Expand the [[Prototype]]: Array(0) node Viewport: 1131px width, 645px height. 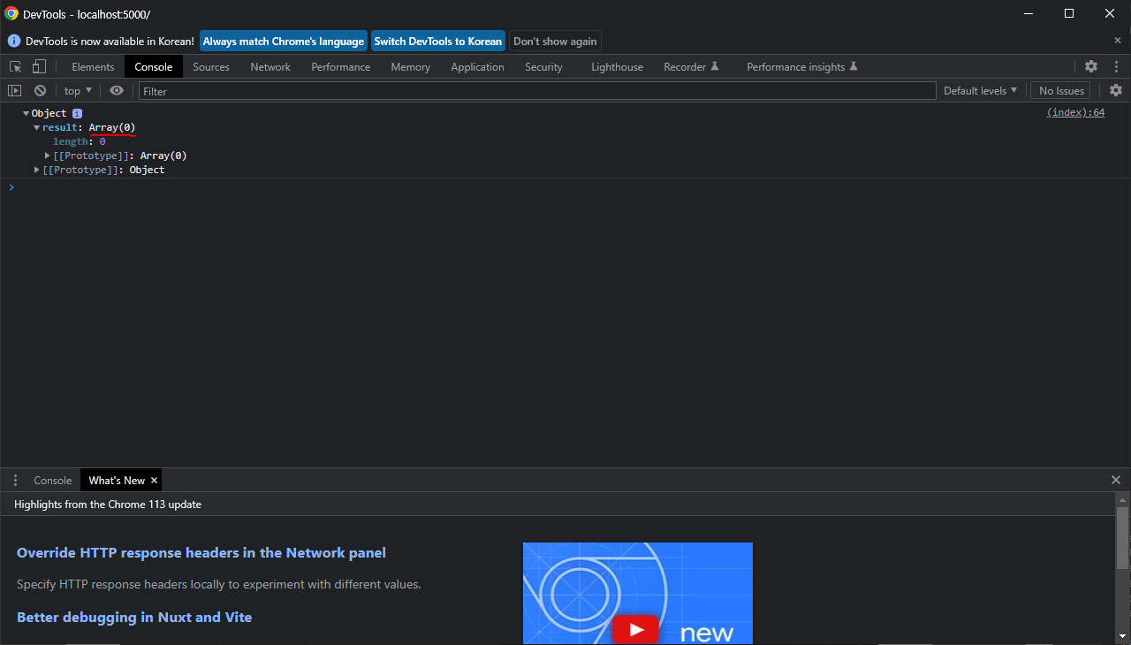(x=48, y=156)
